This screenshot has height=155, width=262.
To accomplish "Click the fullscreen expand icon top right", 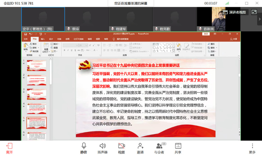I will click(254, 12).
